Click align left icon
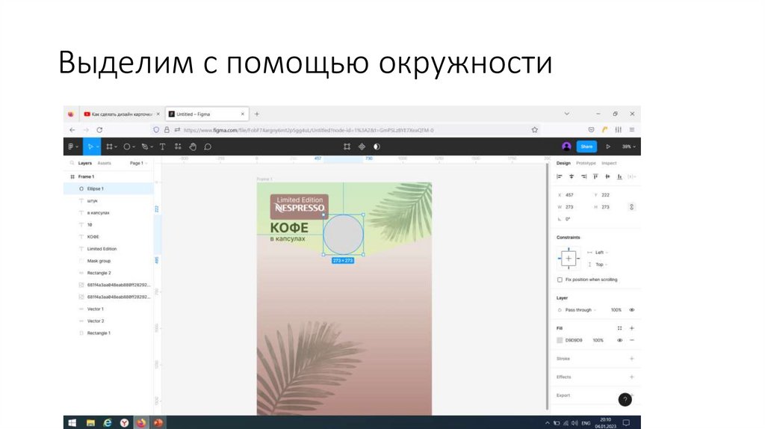 tap(560, 176)
